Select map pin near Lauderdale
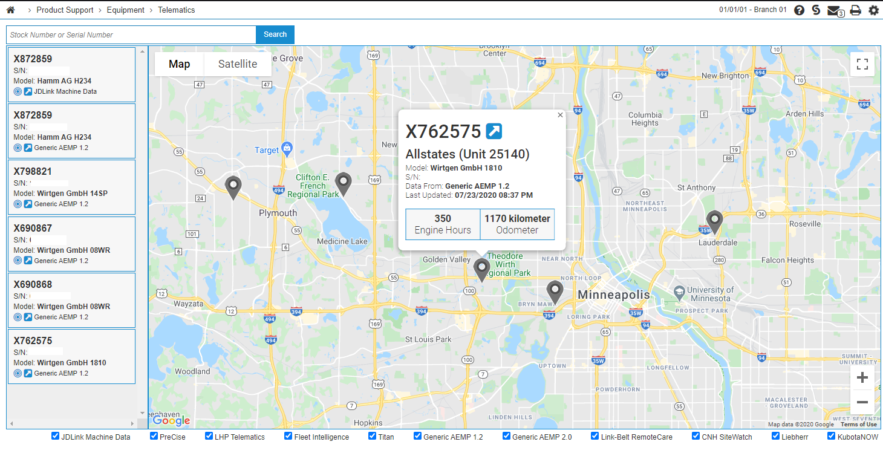This screenshot has height=456, width=883. [715, 223]
